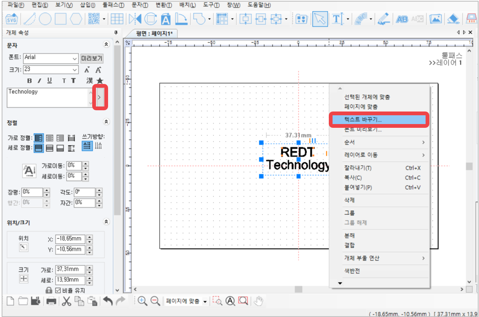
Task: Click the zoom out magnifier icon
Action: point(155,301)
